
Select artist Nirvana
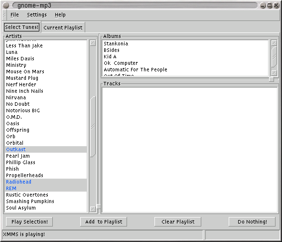pyautogui.click(x=46, y=98)
